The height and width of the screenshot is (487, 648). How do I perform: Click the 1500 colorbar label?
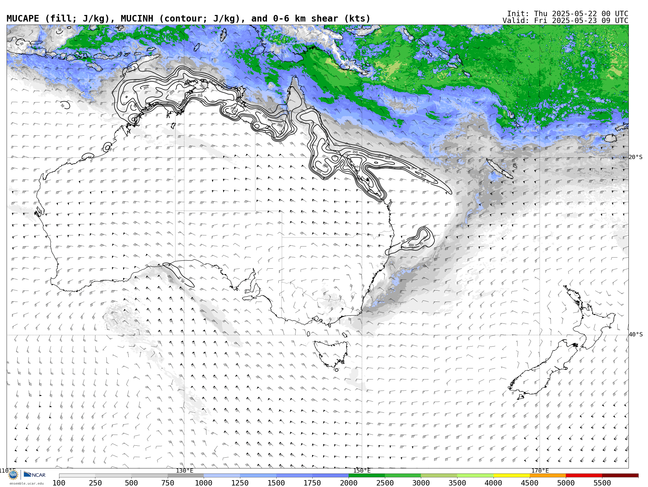[276, 483]
